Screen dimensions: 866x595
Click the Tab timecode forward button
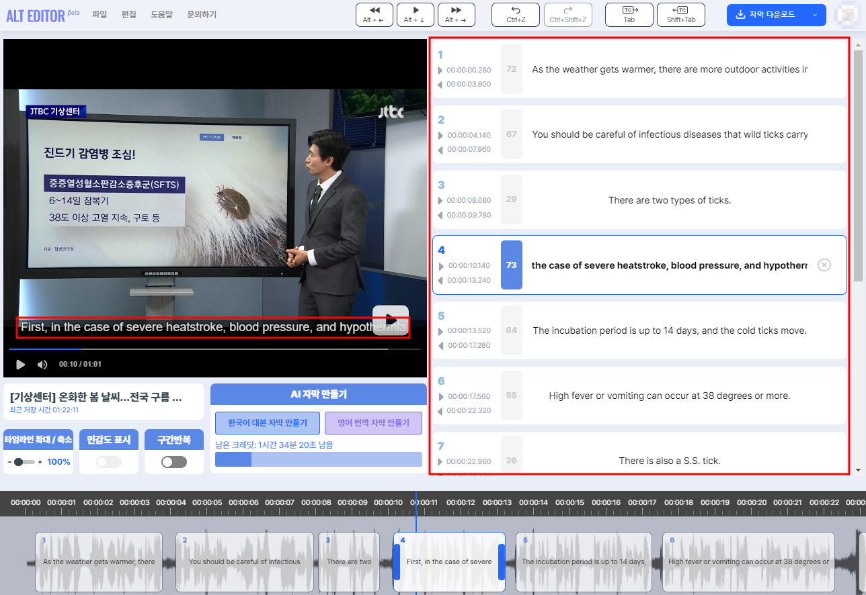(629, 14)
